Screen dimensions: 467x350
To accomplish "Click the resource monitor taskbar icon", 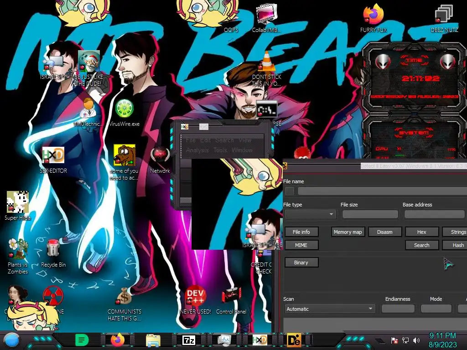I will 224,340.
